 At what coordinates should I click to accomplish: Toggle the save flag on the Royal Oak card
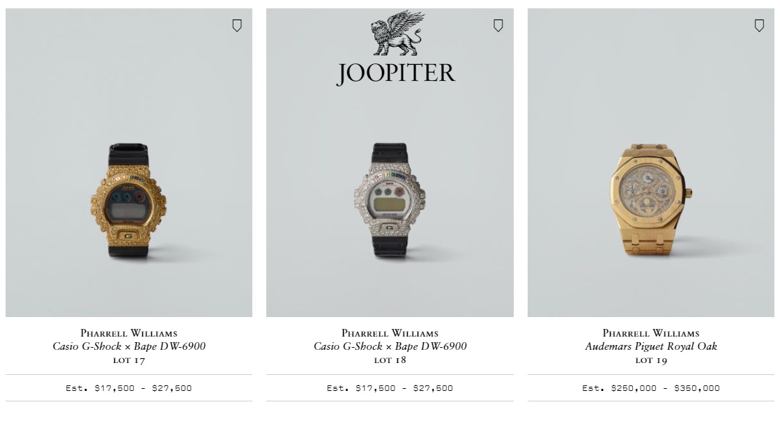(758, 26)
